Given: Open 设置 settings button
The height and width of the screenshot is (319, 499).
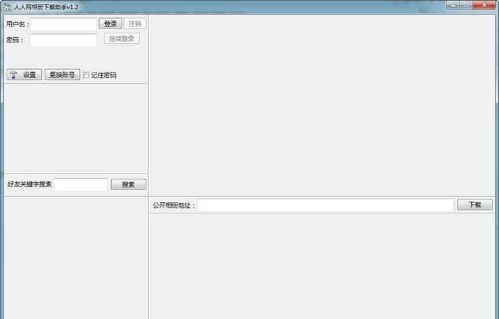Looking at the screenshot, I should (x=24, y=74).
